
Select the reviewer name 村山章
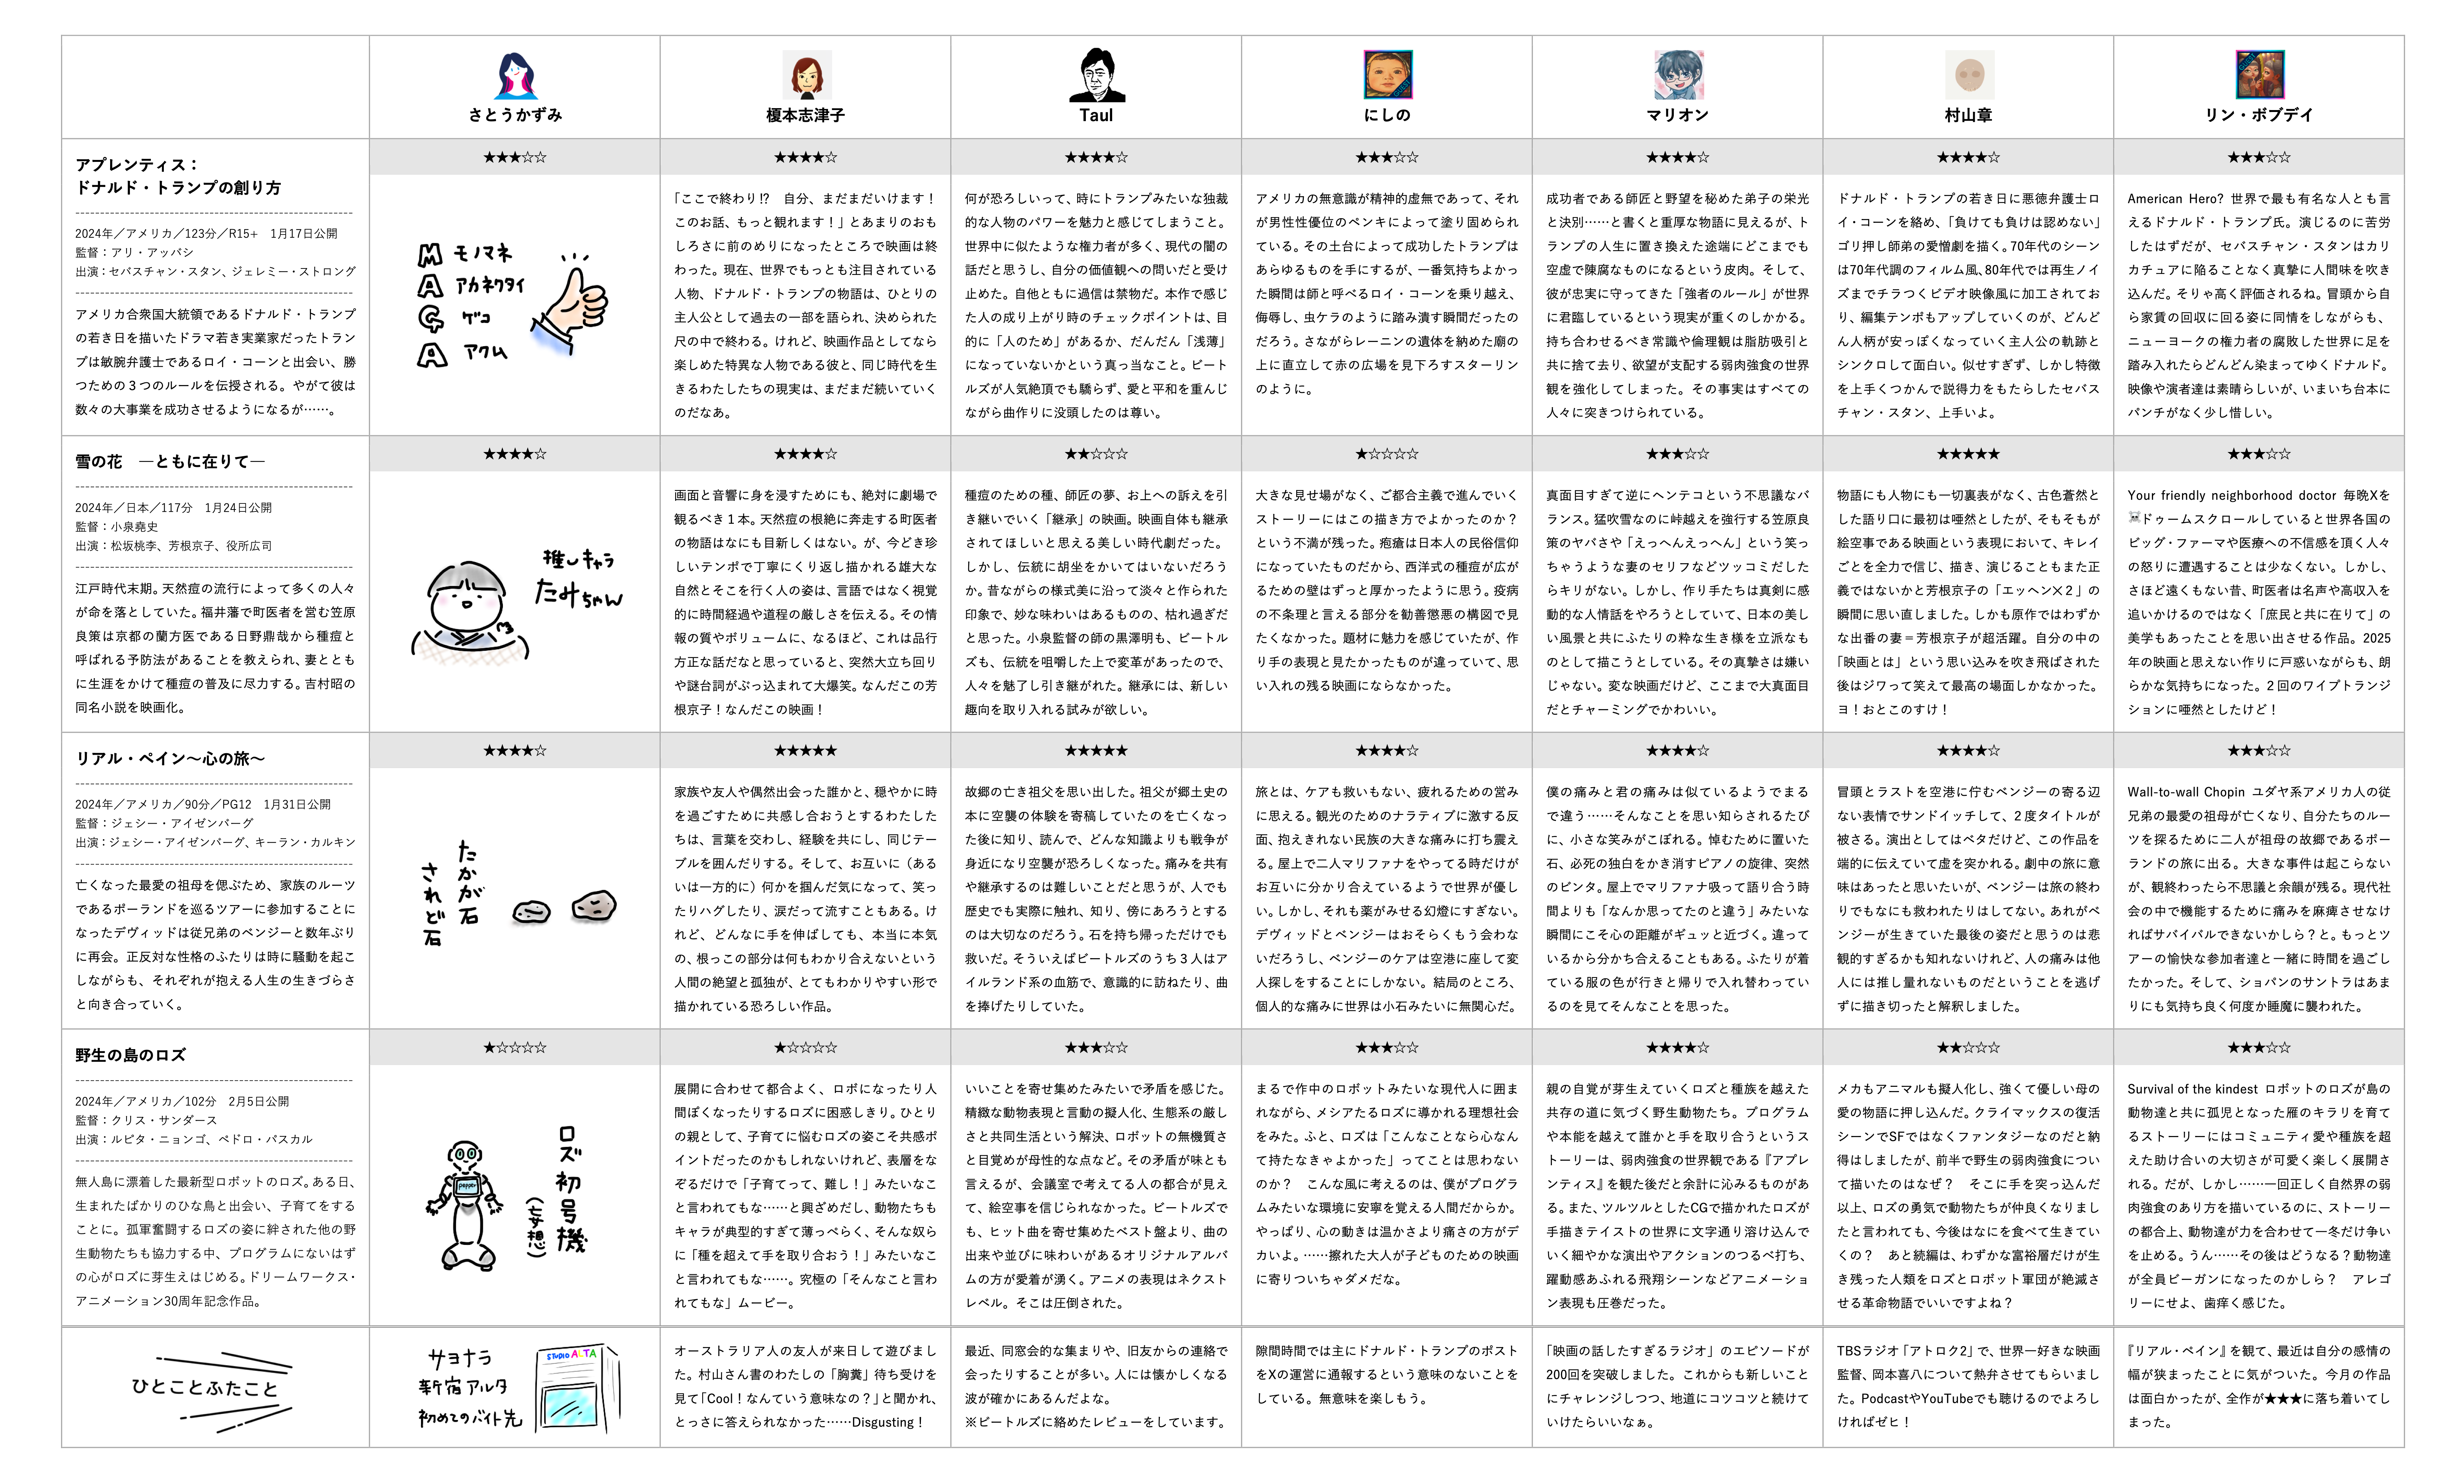1968,115
